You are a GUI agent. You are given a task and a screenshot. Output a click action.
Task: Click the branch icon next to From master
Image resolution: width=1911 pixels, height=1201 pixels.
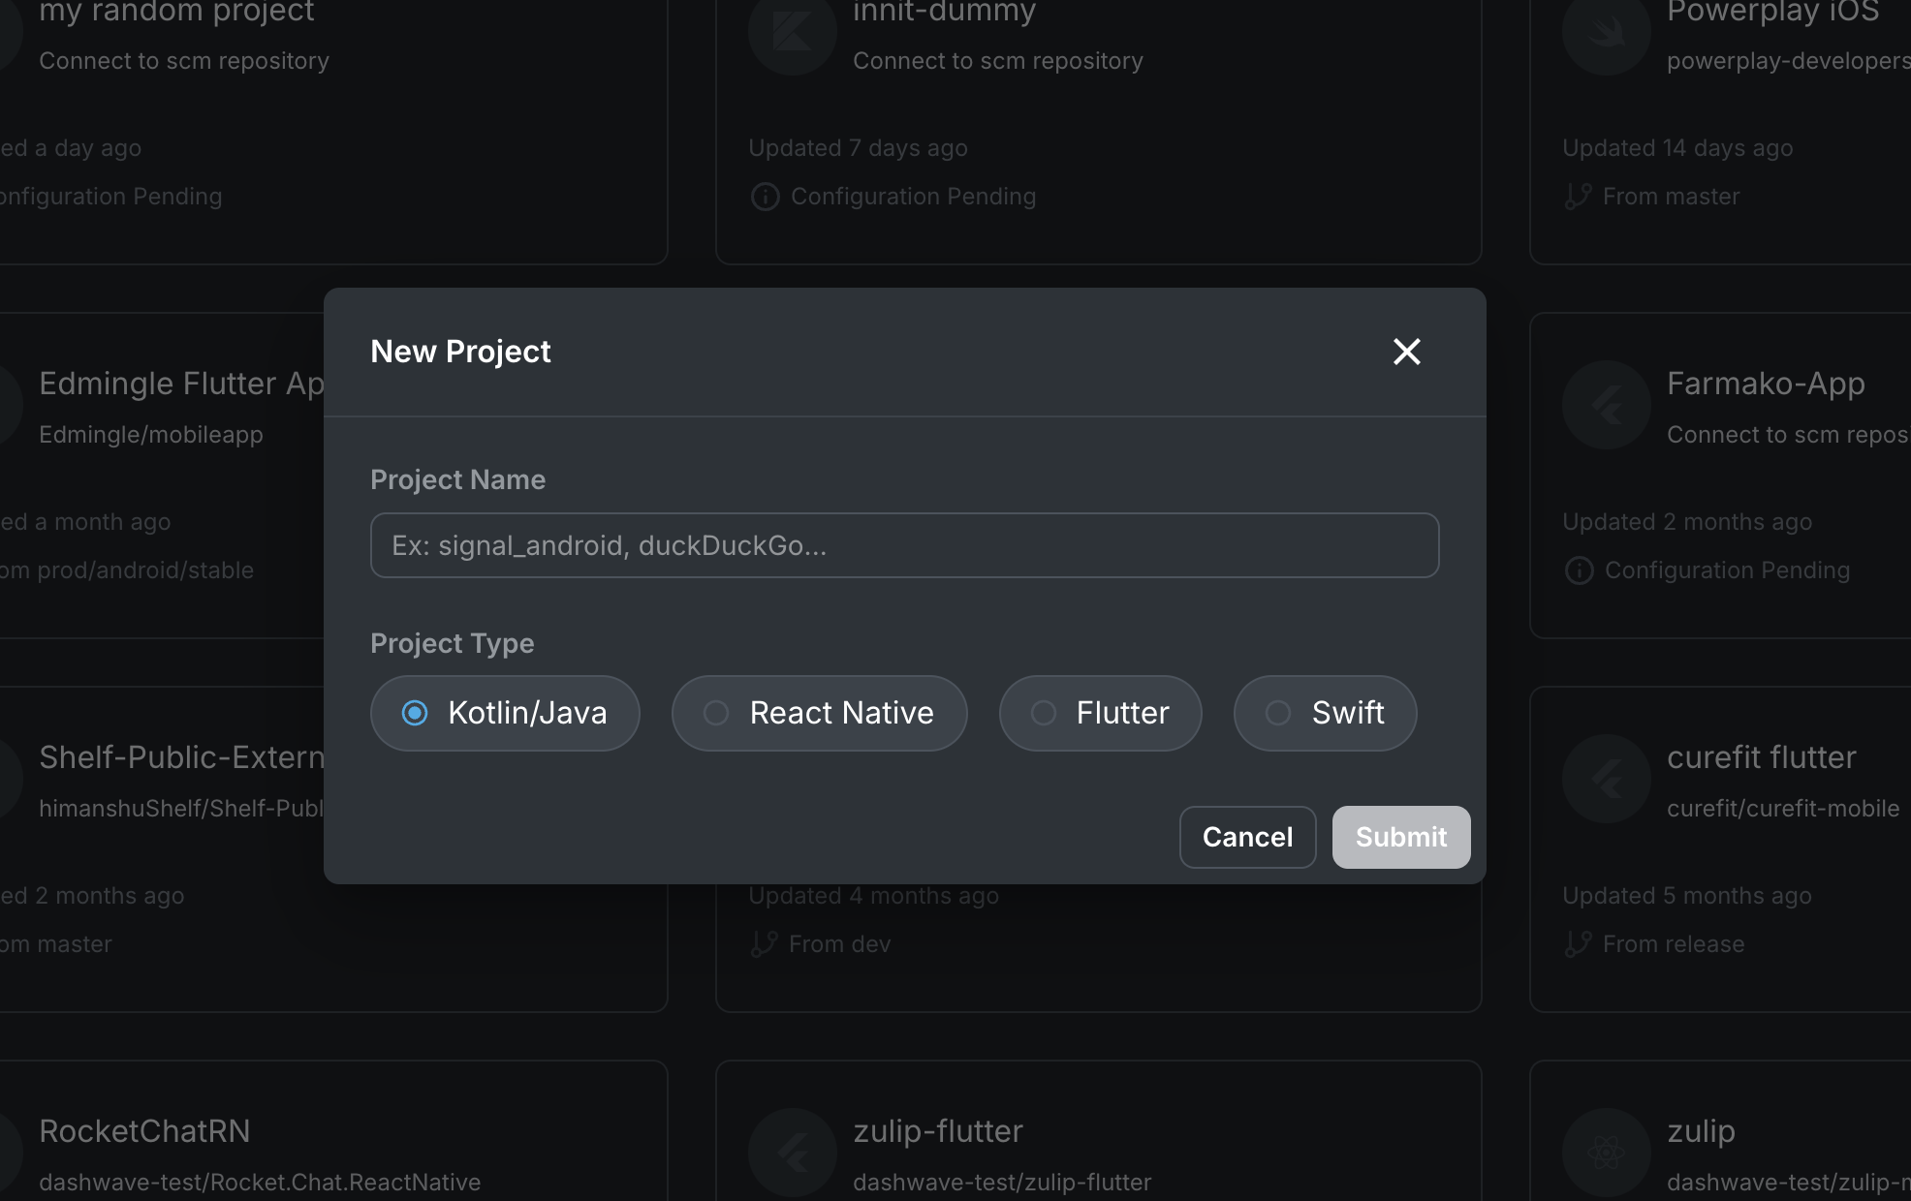coord(1577,196)
